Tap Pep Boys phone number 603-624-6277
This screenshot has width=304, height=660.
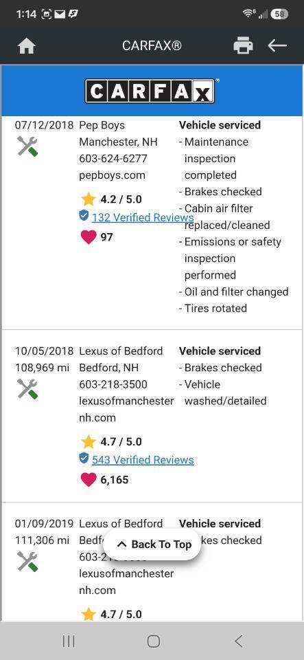tap(113, 159)
